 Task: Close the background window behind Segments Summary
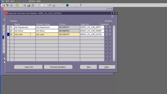(112, 9)
